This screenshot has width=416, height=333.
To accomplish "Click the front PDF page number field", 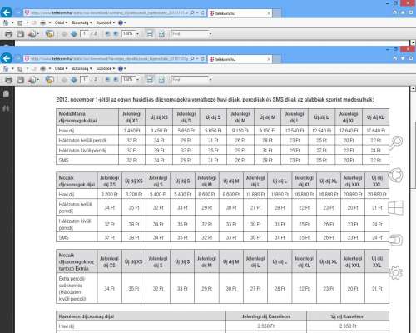I will pos(84,80).
